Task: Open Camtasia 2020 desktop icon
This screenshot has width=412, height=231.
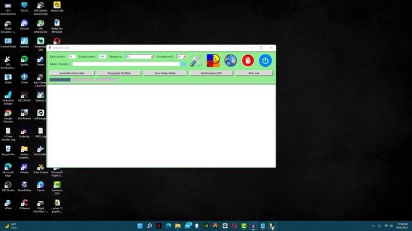Action: coord(57,188)
